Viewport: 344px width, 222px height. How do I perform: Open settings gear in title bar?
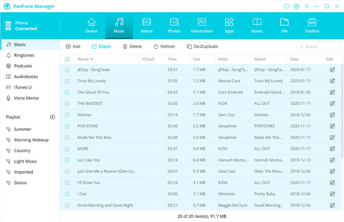[x=296, y=6]
